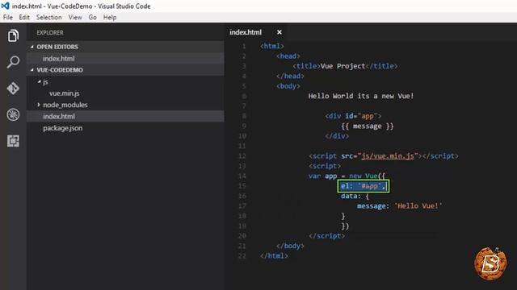Open the Help menu

(110, 17)
